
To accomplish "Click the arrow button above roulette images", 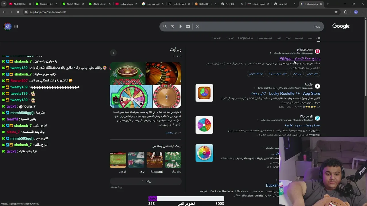I will [x=113, y=53].
